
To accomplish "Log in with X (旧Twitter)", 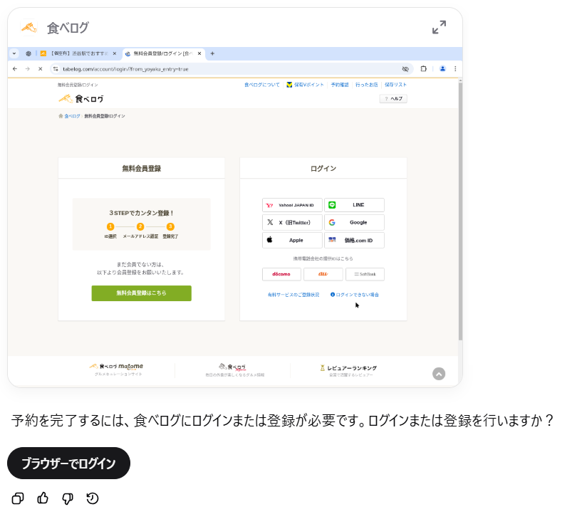I will pyautogui.click(x=292, y=222).
